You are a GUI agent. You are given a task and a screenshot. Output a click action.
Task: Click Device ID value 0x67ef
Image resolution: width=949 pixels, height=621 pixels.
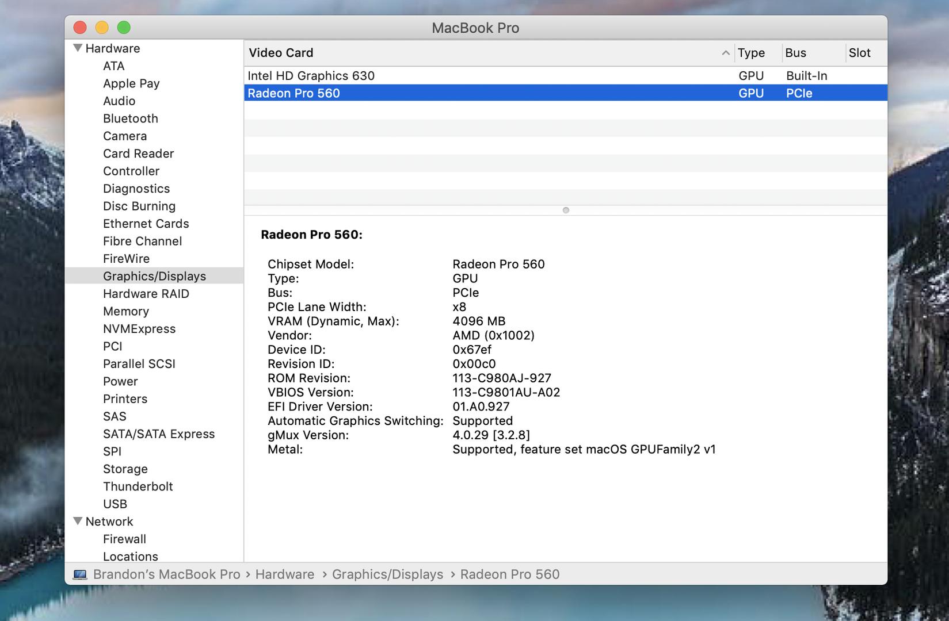click(x=471, y=350)
